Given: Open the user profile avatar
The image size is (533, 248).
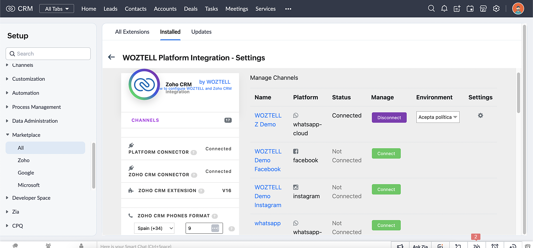Looking at the screenshot, I should coord(518,9).
